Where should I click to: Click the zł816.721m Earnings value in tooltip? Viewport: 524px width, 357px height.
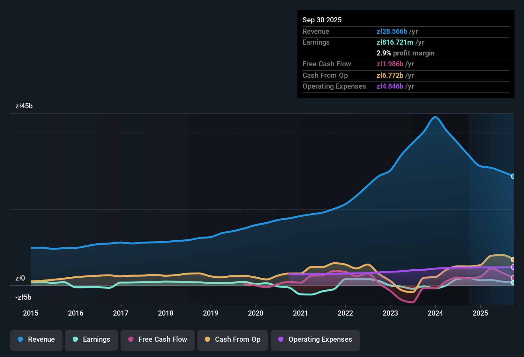(394, 42)
